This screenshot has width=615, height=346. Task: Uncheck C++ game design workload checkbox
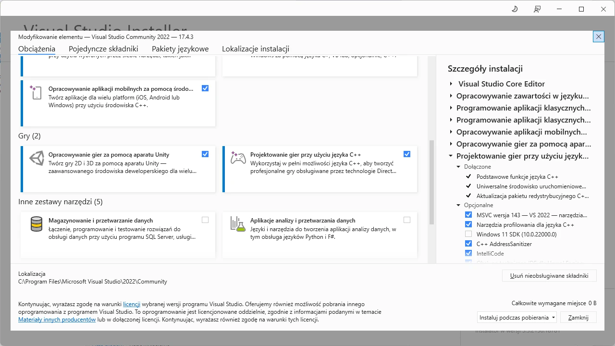pos(407,154)
